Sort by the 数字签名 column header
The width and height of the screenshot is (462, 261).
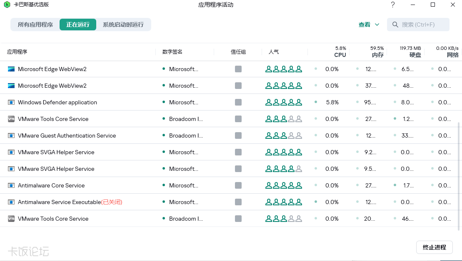point(172,52)
